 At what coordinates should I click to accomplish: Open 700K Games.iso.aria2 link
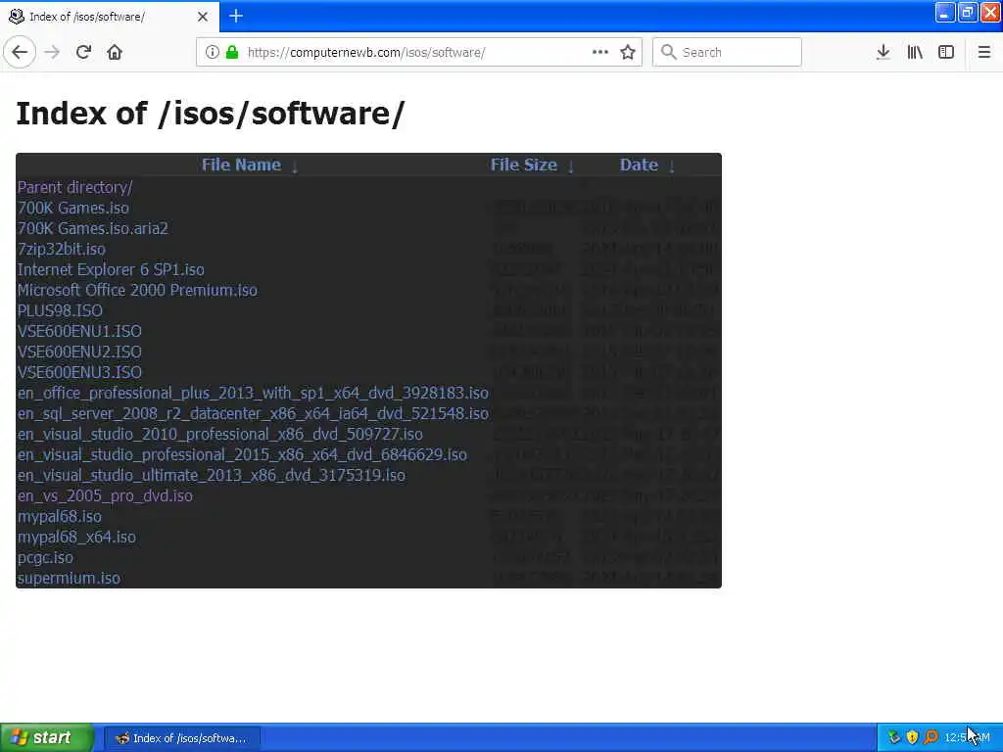click(93, 228)
